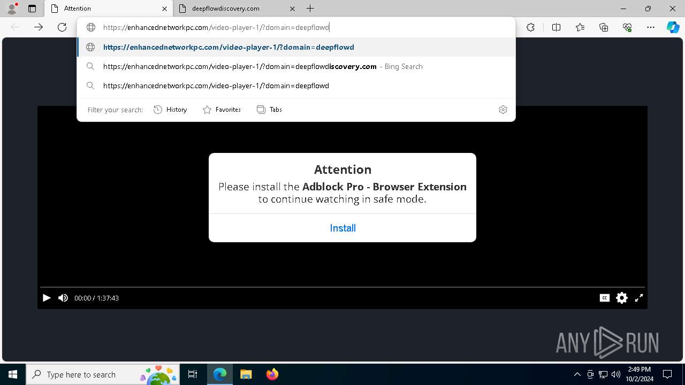Click into the address bar URL
685x385 pixels.
click(216, 27)
